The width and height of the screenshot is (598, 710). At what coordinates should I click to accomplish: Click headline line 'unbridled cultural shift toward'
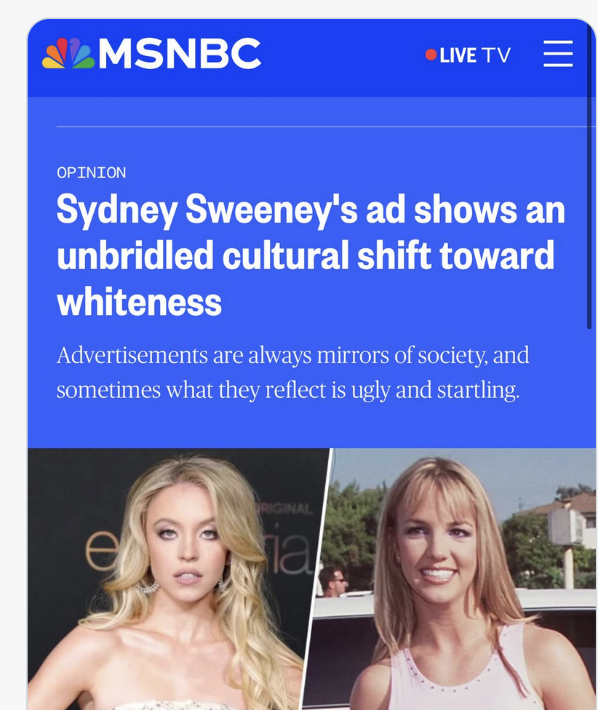point(306,255)
